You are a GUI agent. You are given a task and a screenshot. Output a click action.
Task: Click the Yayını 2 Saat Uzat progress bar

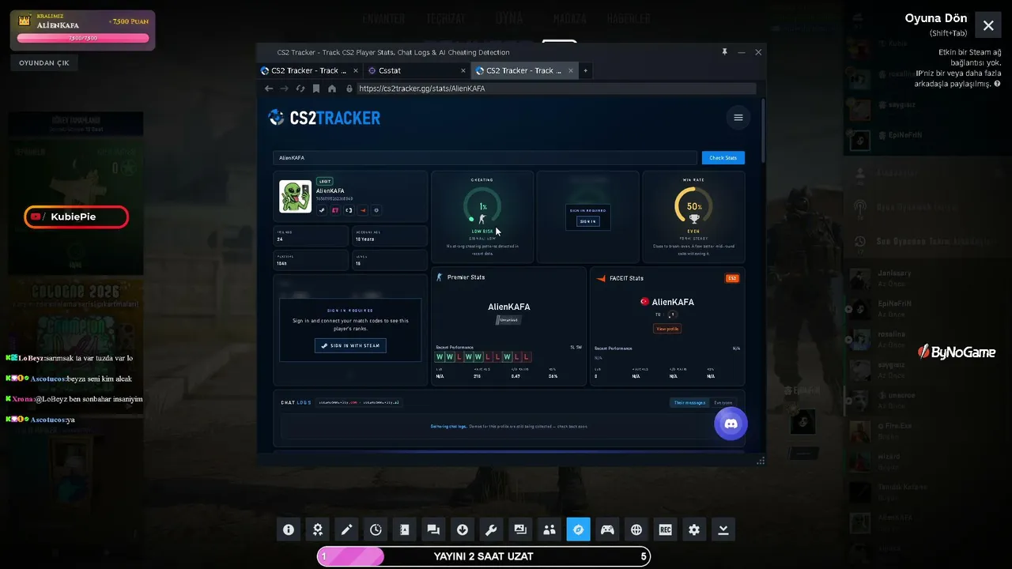coord(484,556)
